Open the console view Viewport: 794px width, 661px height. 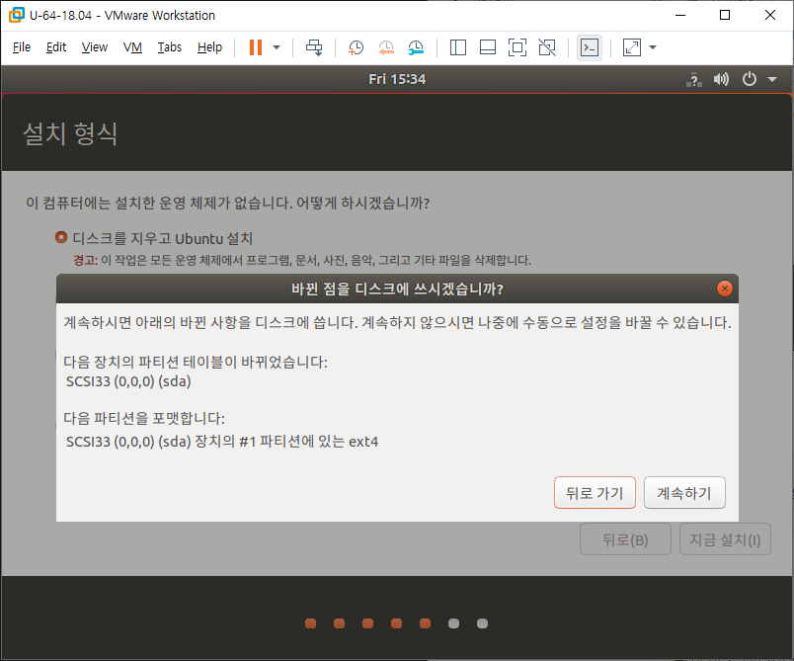[590, 47]
